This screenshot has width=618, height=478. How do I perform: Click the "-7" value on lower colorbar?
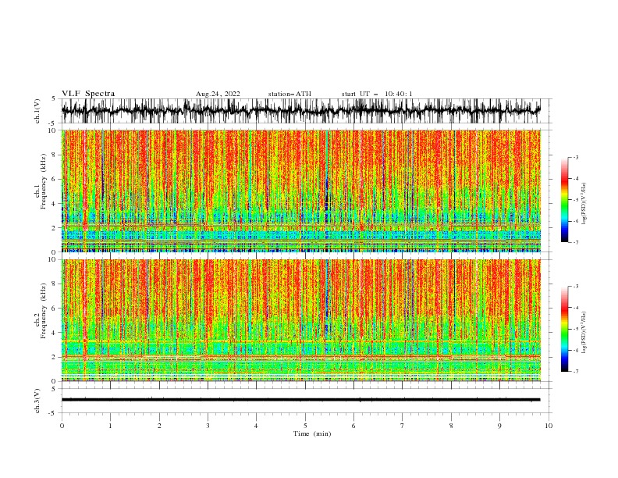[575, 372]
